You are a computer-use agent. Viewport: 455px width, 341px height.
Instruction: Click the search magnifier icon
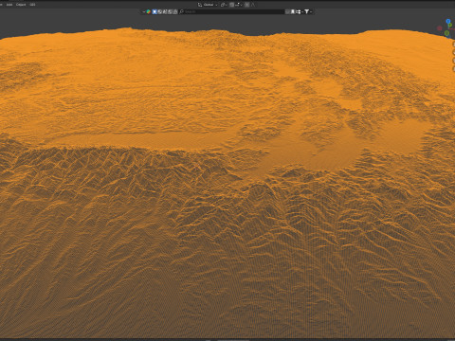click(182, 11)
